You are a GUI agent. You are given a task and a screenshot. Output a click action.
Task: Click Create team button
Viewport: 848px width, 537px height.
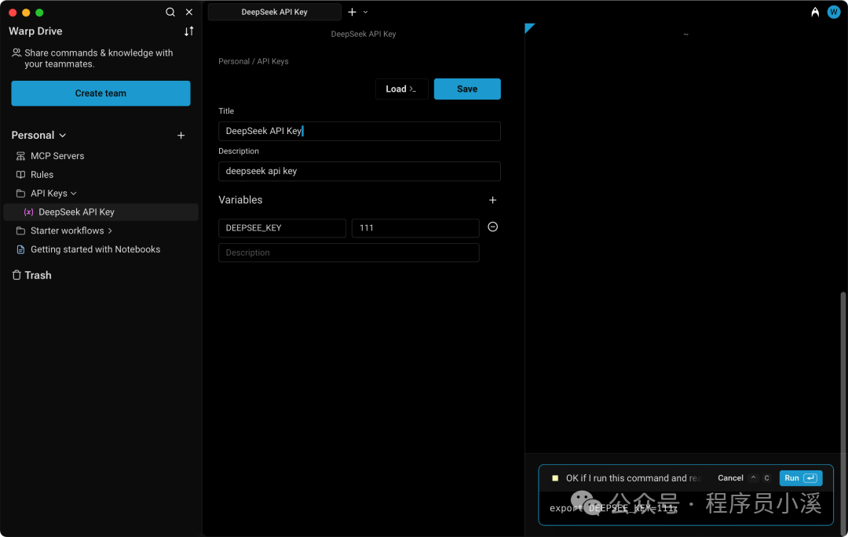coord(101,93)
